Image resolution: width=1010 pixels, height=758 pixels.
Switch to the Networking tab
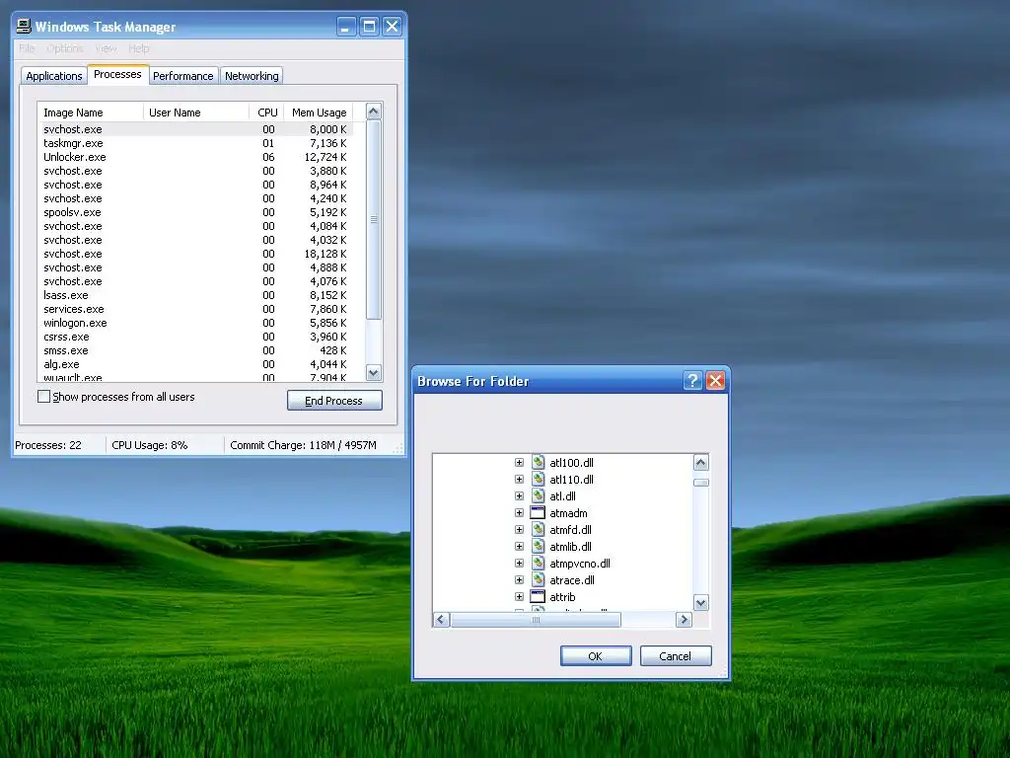click(x=252, y=76)
